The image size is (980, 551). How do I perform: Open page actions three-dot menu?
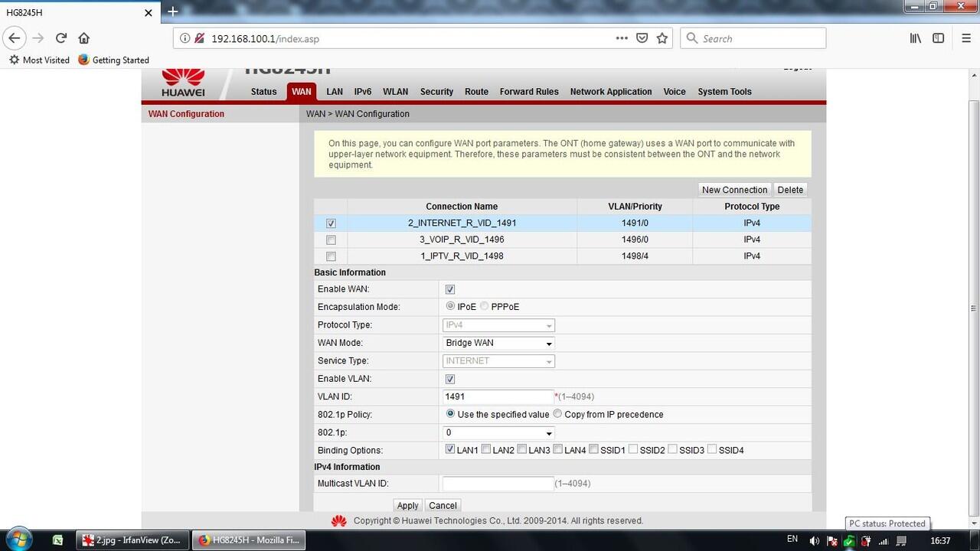622,38
